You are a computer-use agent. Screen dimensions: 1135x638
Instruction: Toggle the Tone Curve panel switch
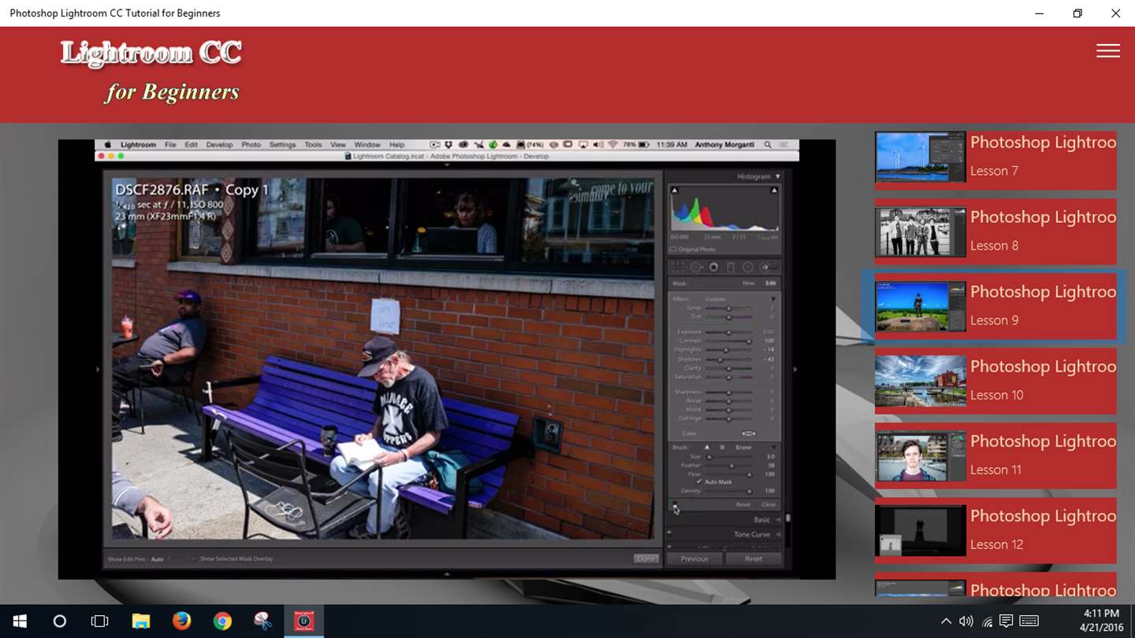669,533
